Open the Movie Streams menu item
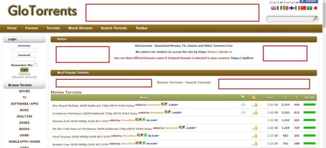The image size is (326, 148). (x=80, y=28)
